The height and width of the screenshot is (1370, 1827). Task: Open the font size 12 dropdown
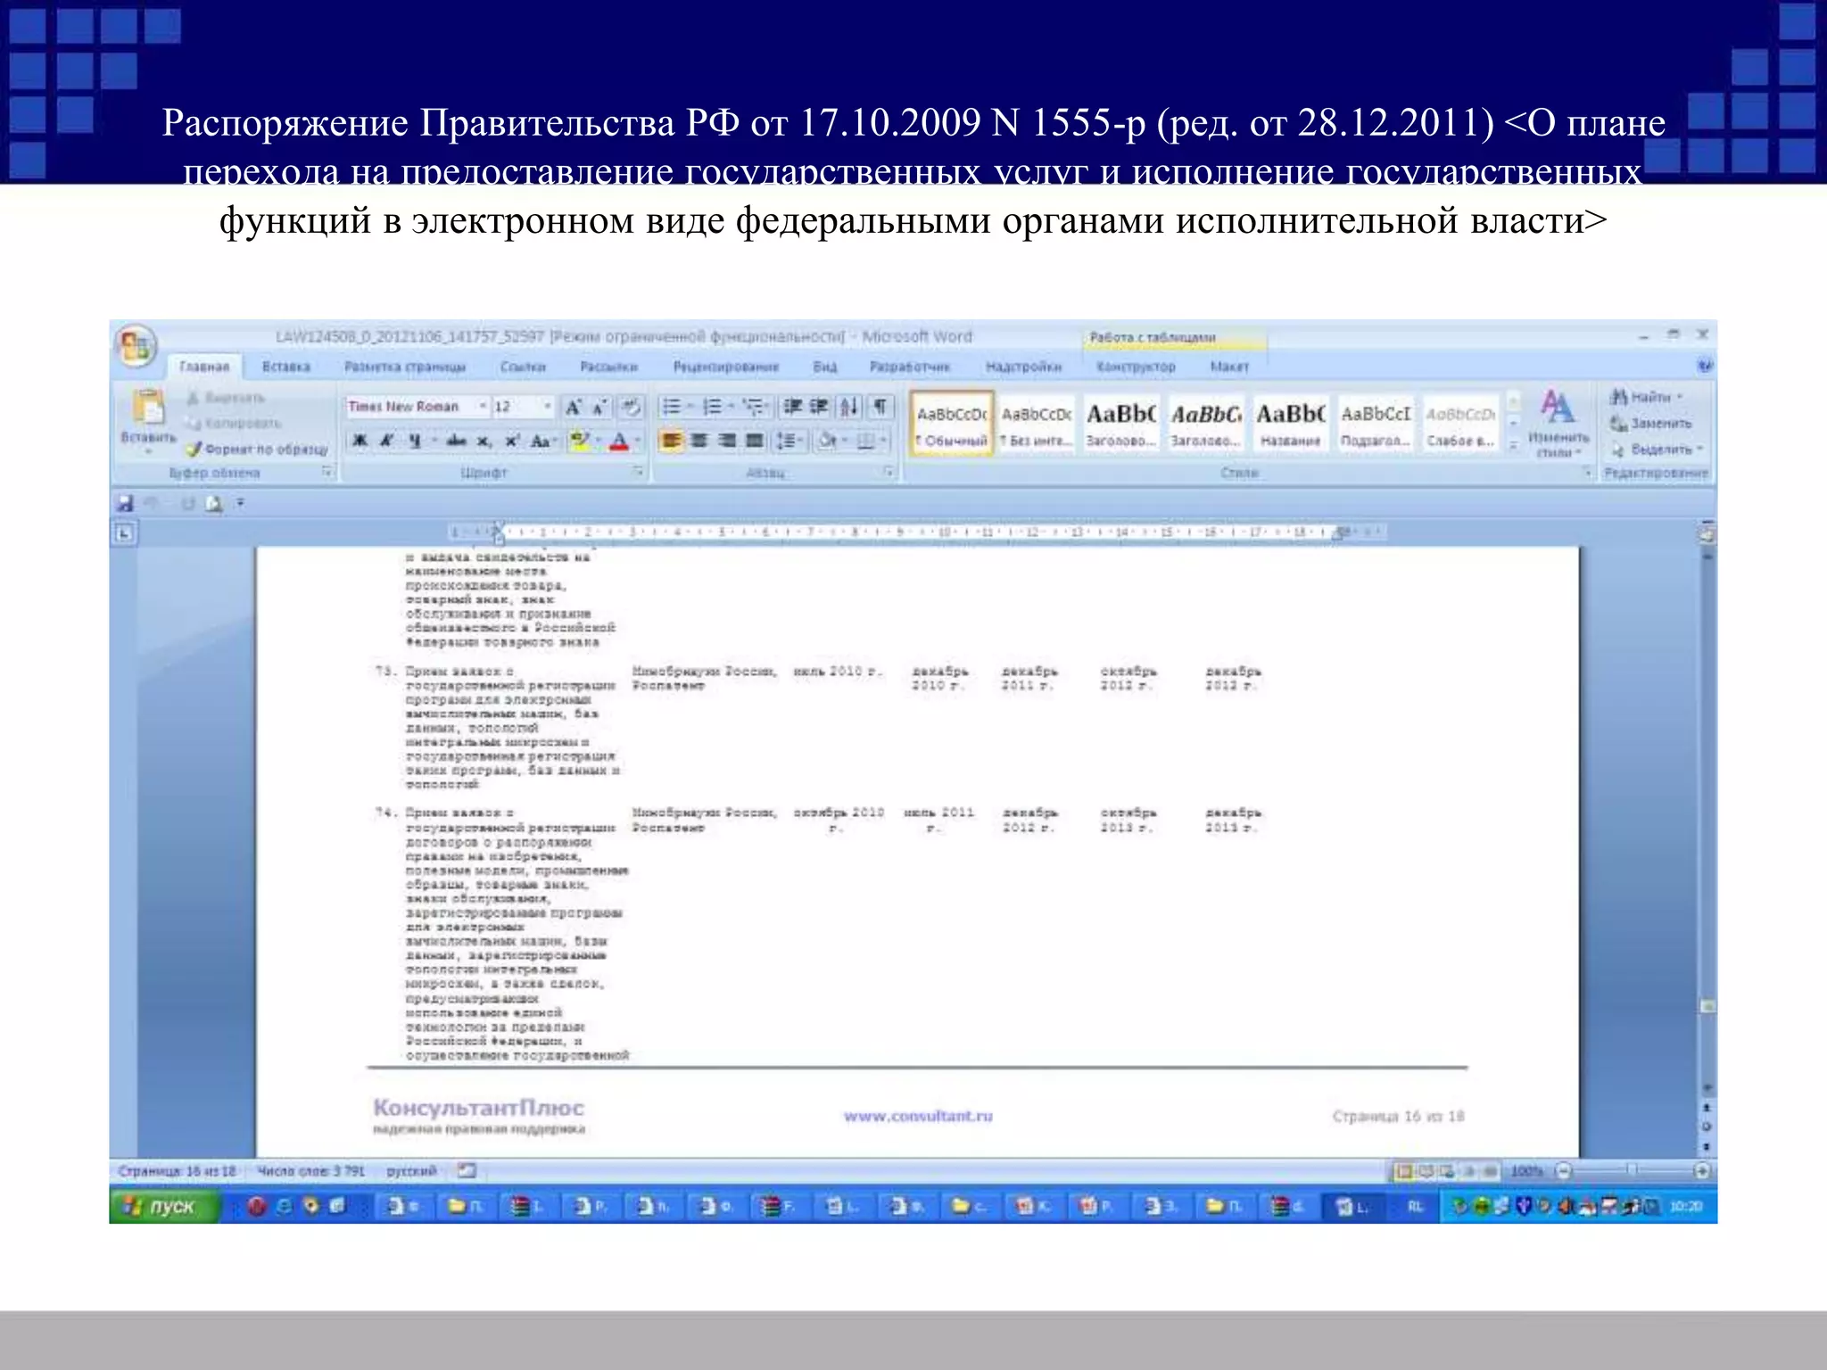tap(547, 407)
